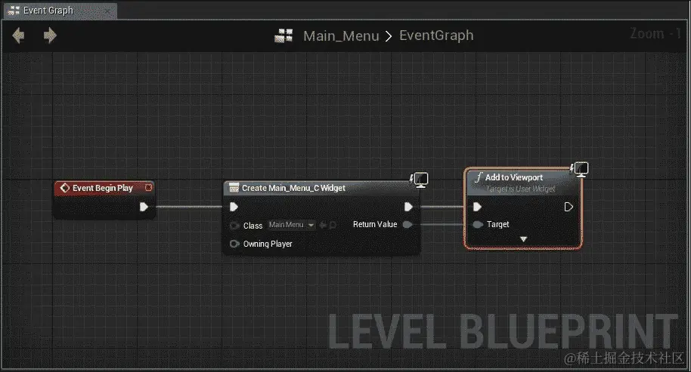Viewport: 691px width, 372px height.
Task: Click the blueprint graph icon beside Main_Menu
Action: point(284,35)
